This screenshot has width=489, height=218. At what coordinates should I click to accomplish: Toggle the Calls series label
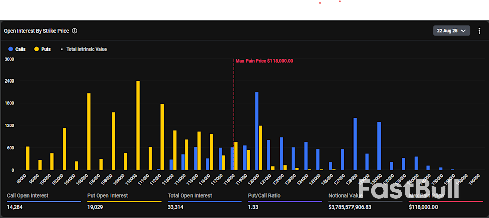click(21, 49)
